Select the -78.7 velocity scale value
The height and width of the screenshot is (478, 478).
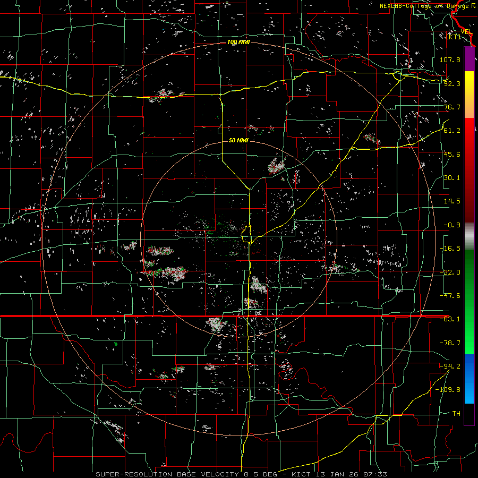coord(450,343)
